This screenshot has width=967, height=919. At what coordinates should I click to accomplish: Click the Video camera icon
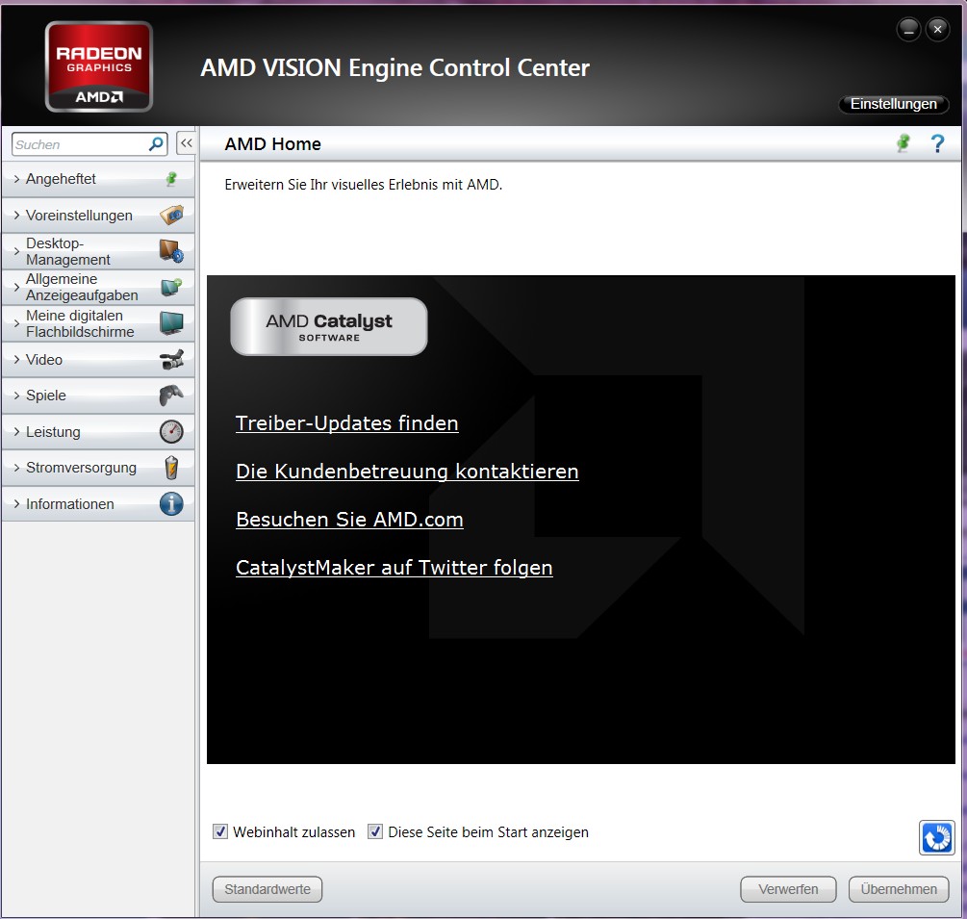tap(171, 360)
